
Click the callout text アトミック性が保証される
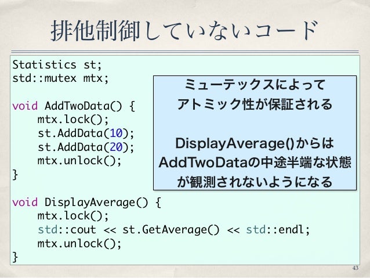pos(255,104)
